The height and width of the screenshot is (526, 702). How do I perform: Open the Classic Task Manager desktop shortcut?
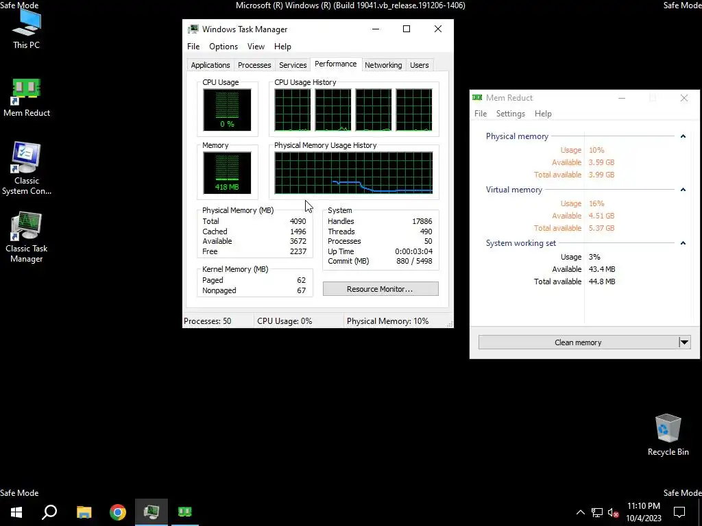pos(27,237)
